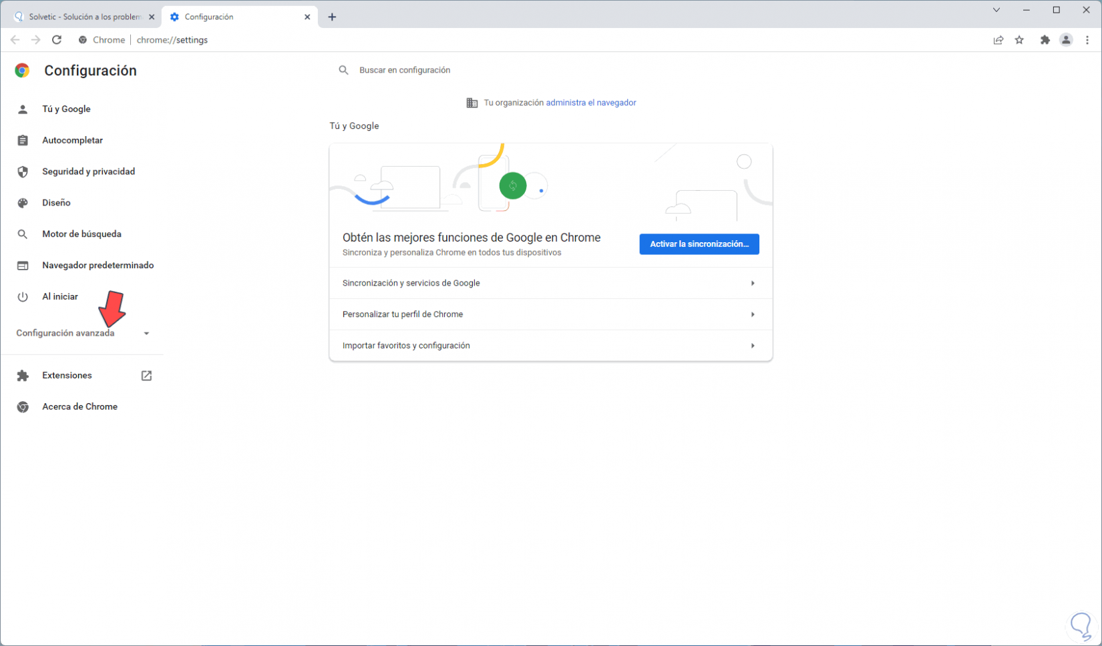Open the Autocompletar settings section
This screenshot has width=1102, height=646.
coord(72,141)
